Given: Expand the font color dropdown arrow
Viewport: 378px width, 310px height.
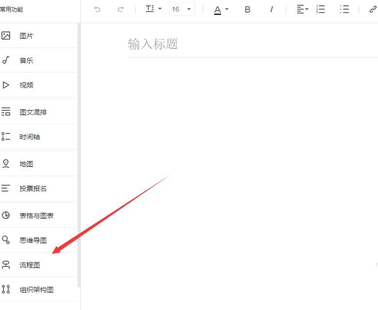Looking at the screenshot, I should tap(227, 9).
